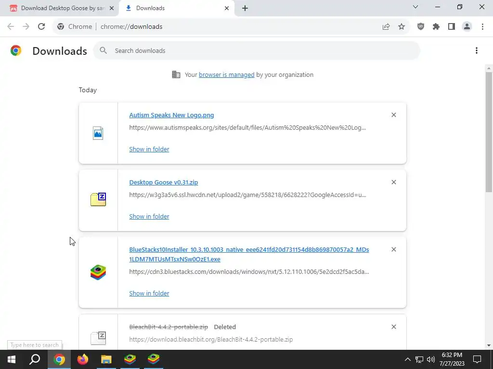Remove the deleted BleachBit entry from list
Viewport: 493px width, 369px height.
[394, 327]
